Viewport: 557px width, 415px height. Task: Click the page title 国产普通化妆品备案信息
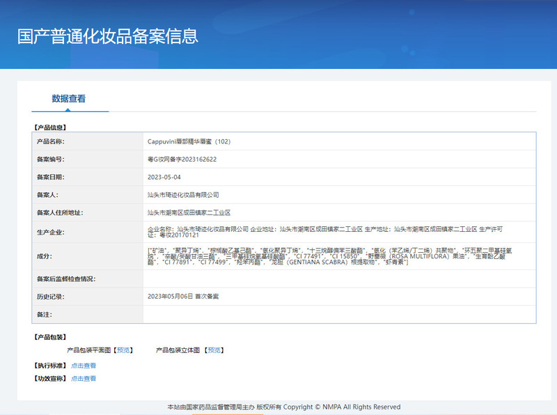pyautogui.click(x=108, y=36)
